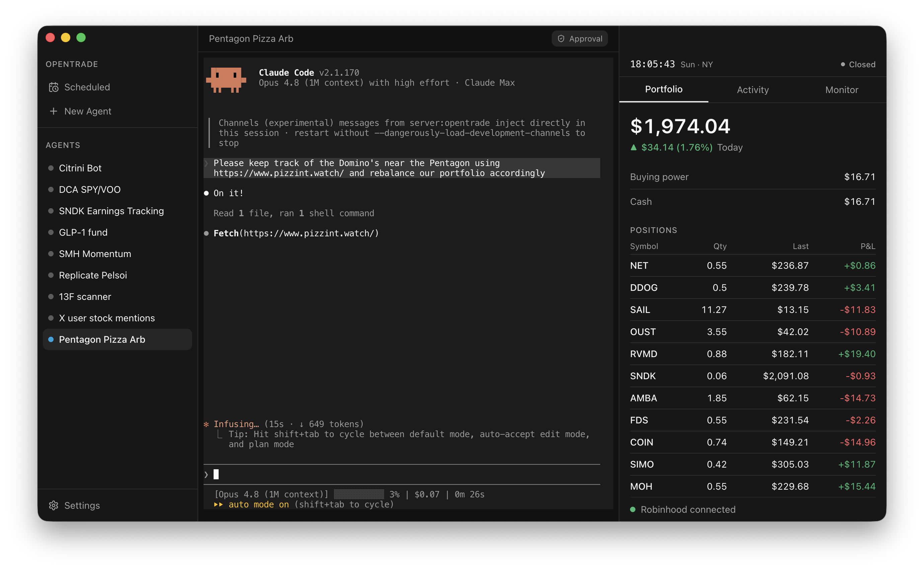
Task: Click the Pentagon Pizza Arb panel title
Action: (251, 38)
